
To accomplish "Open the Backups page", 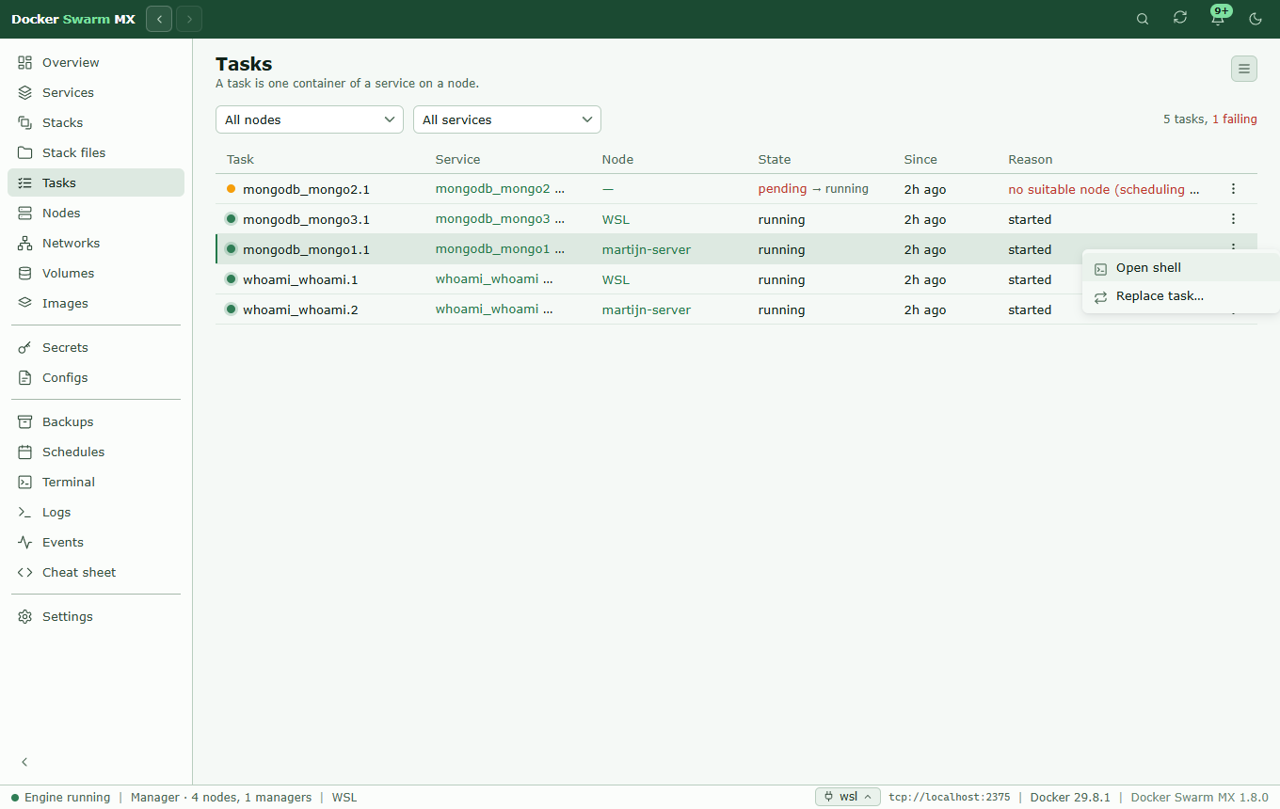I will click(95, 421).
